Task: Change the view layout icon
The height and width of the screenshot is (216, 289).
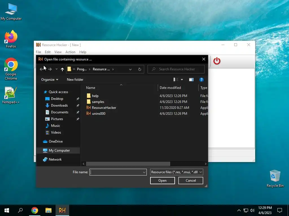Action: pyautogui.click(x=176, y=80)
